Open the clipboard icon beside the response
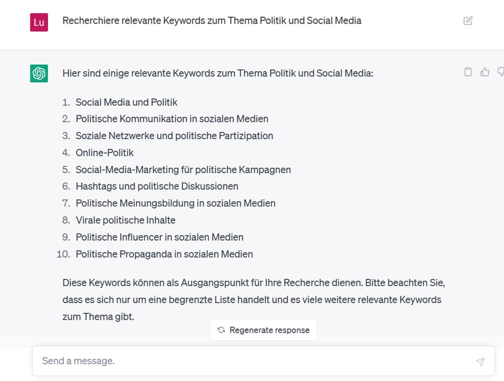 (468, 72)
